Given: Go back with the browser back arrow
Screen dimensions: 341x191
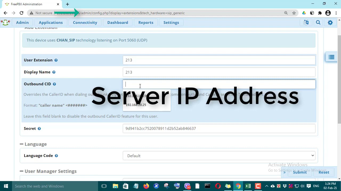Looking at the screenshot, I should point(5,13).
